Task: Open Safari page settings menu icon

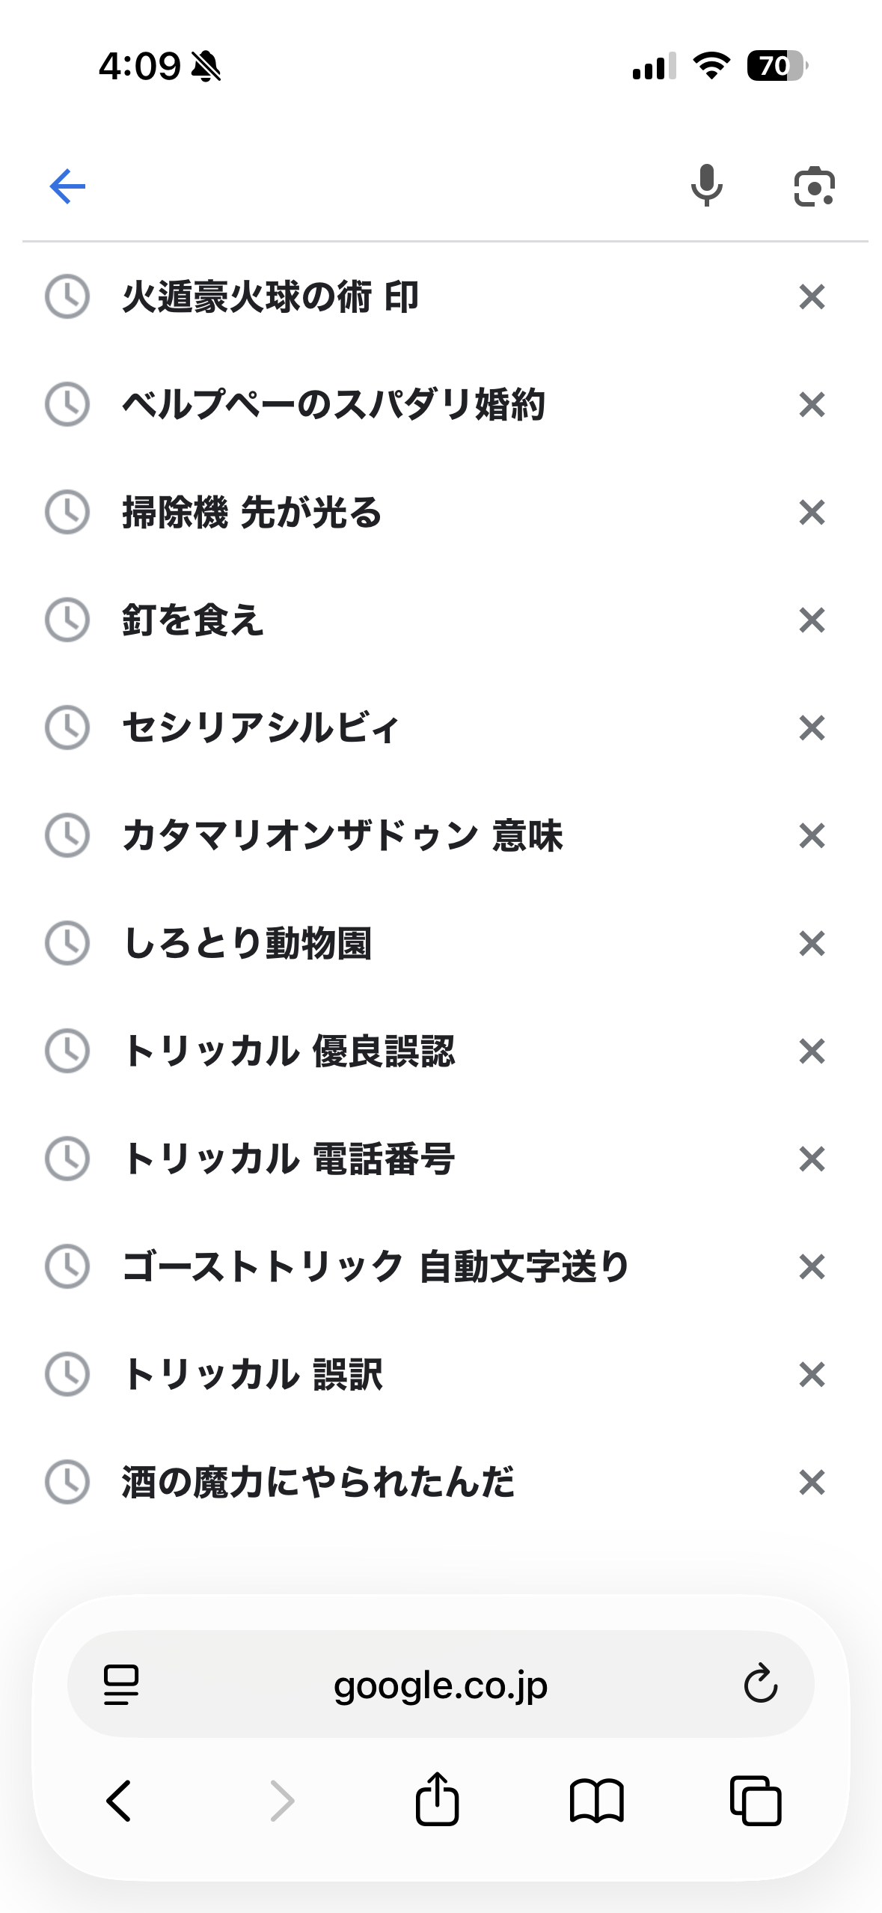Action: (x=121, y=1685)
